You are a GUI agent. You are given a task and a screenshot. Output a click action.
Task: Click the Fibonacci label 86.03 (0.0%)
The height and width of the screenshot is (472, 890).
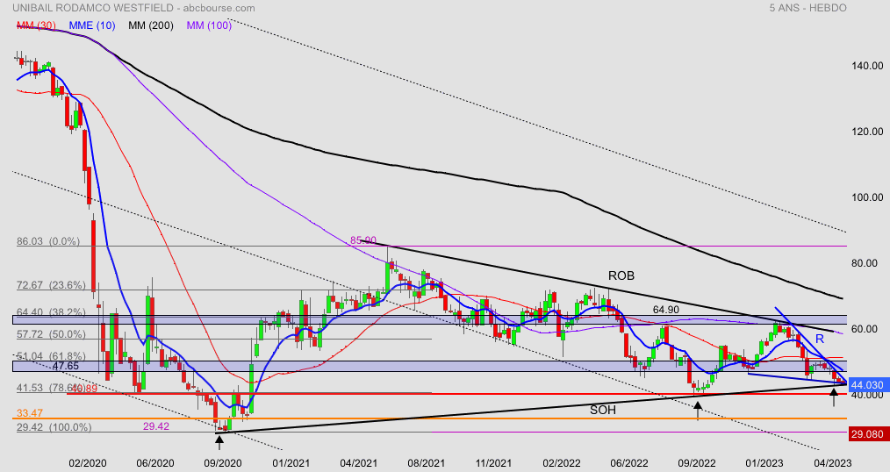48,241
